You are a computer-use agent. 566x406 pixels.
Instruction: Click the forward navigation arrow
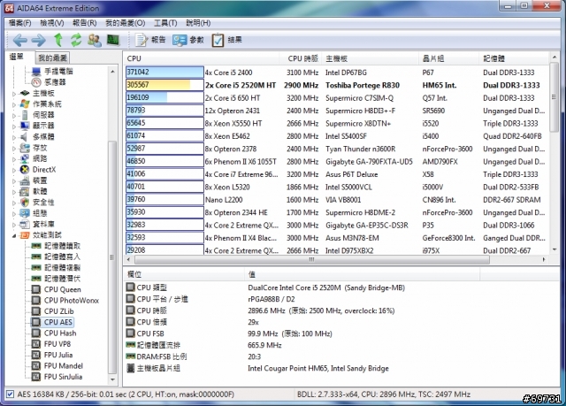click(39, 40)
